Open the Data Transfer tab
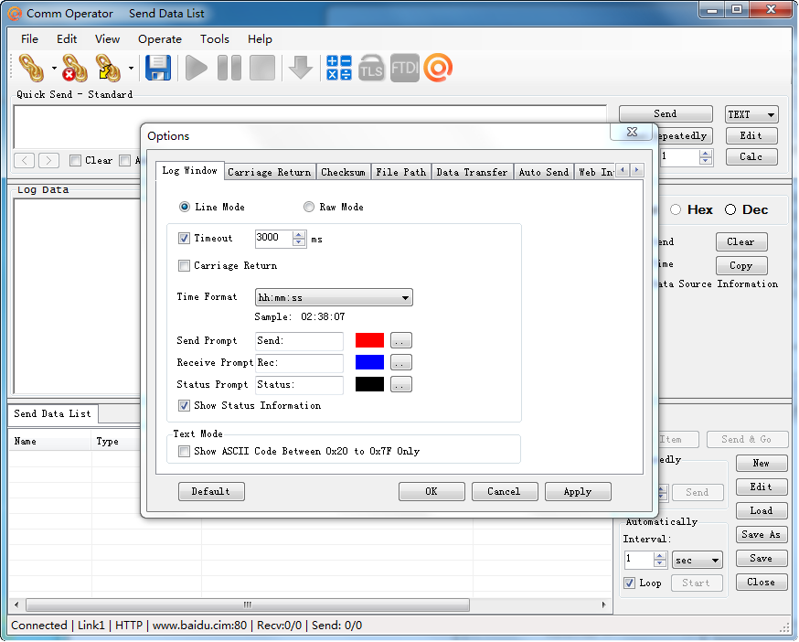Screen dimensions: 799x642 [472, 172]
